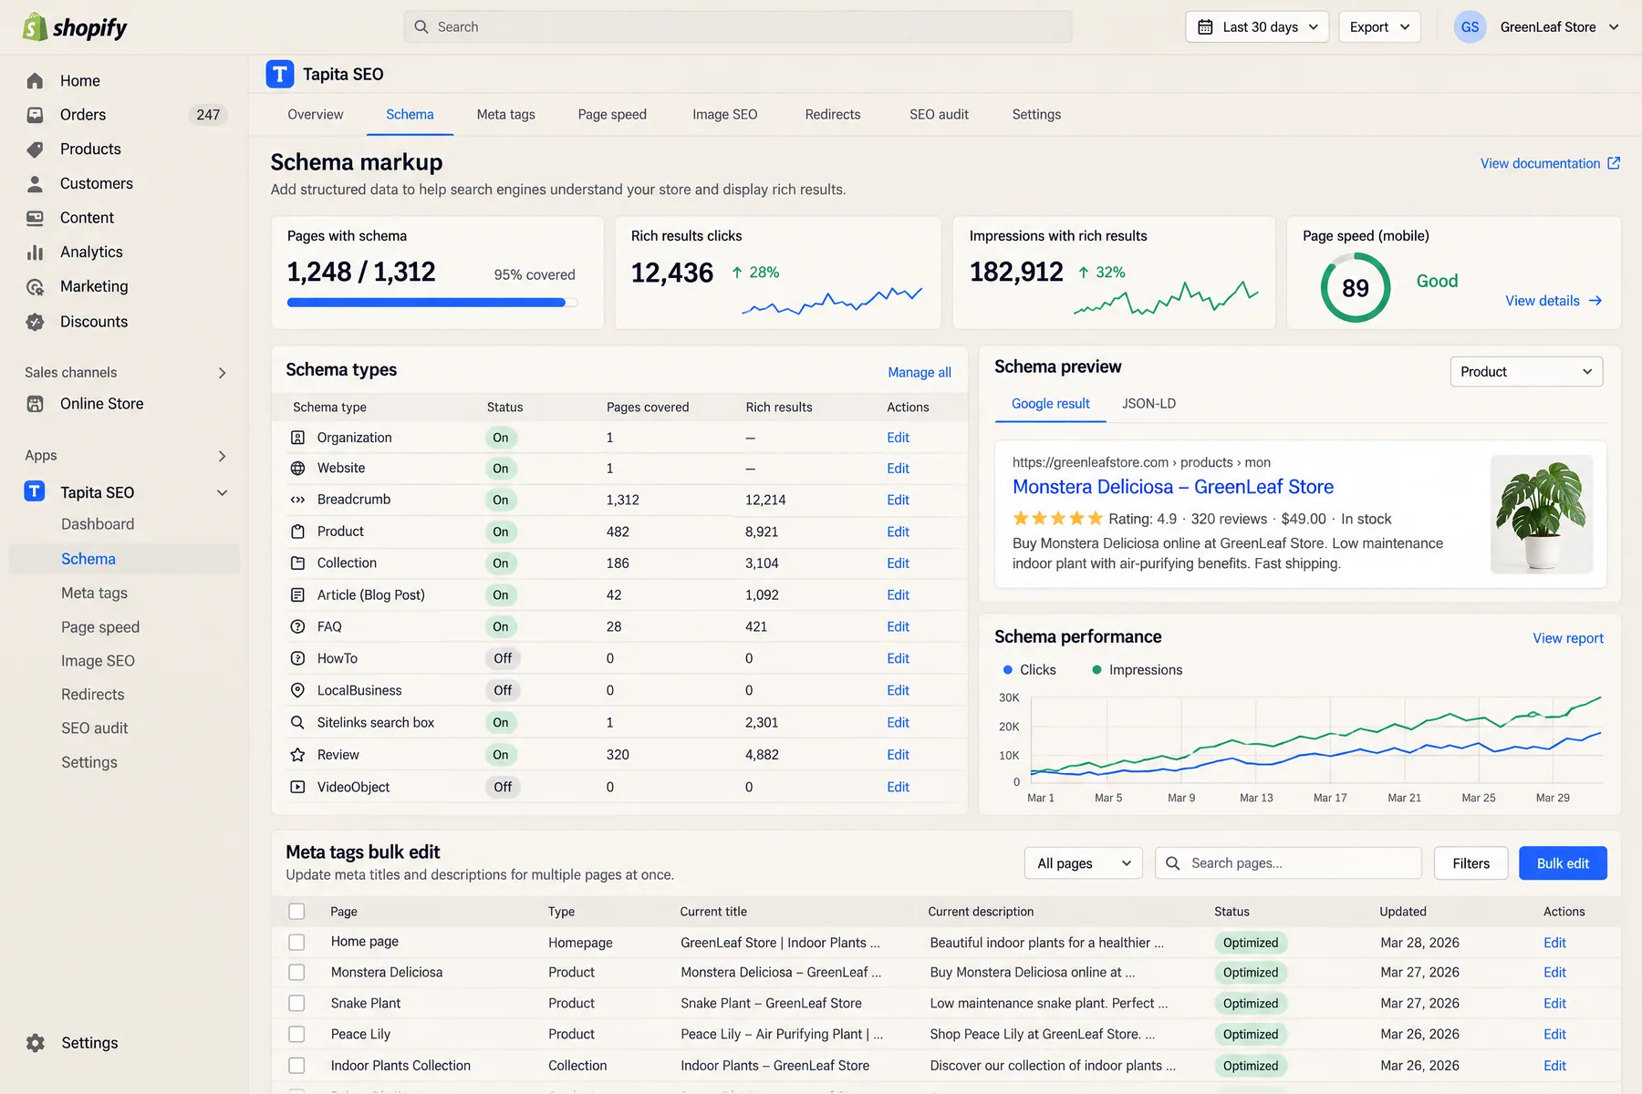Toggle the Product schema On status
Image resolution: width=1642 pixels, height=1094 pixels.
501,532
